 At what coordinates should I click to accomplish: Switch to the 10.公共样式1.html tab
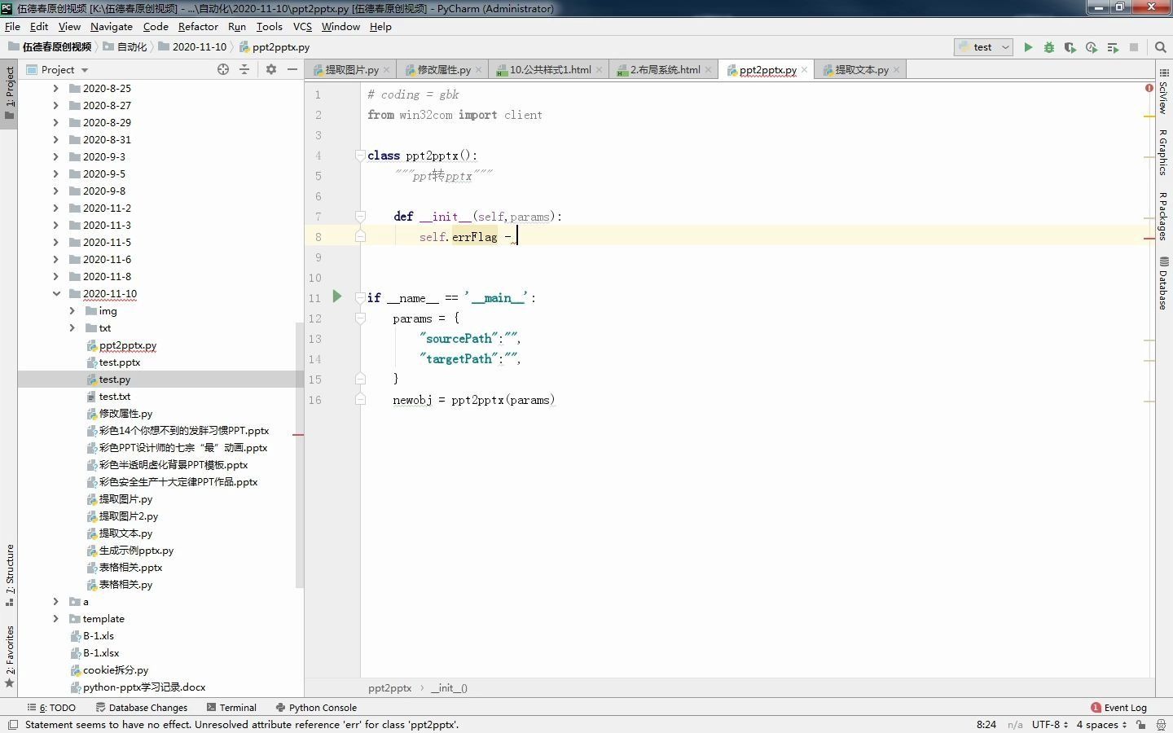click(x=550, y=70)
